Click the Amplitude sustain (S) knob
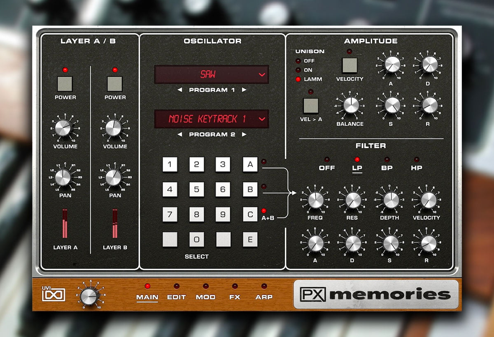This screenshot has height=337, width=494. coord(392,105)
